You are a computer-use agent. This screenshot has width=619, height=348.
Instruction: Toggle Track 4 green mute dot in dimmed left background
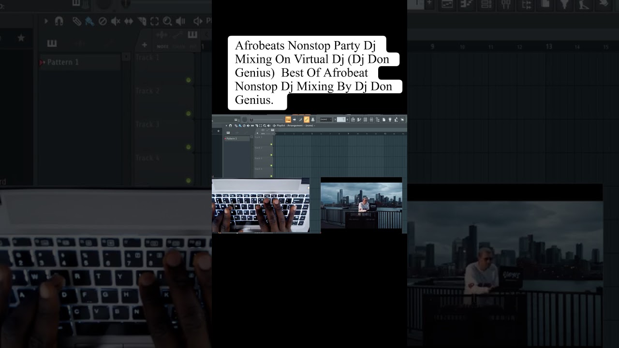[x=189, y=180]
